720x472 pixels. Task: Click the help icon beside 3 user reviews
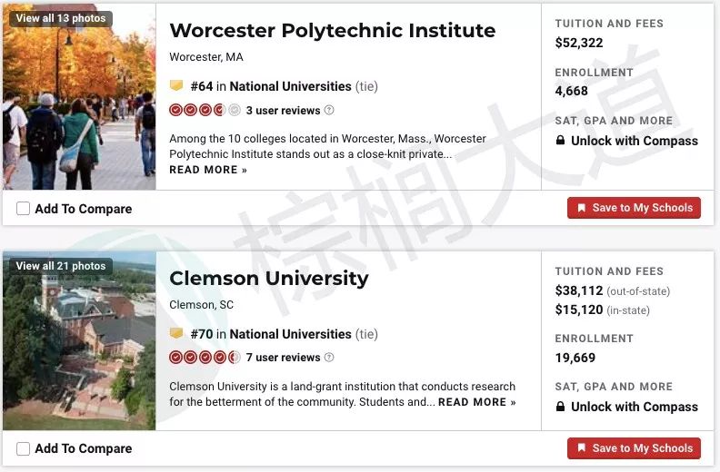point(329,110)
